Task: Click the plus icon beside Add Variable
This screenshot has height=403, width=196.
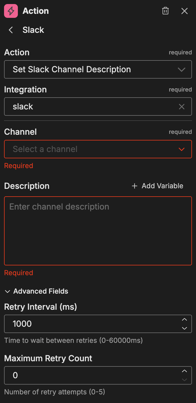Action: [x=134, y=186]
